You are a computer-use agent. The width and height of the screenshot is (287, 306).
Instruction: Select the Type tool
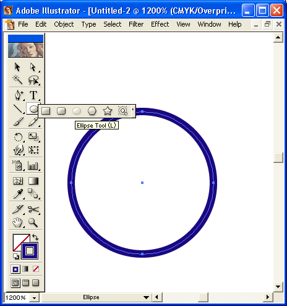click(x=33, y=95)
